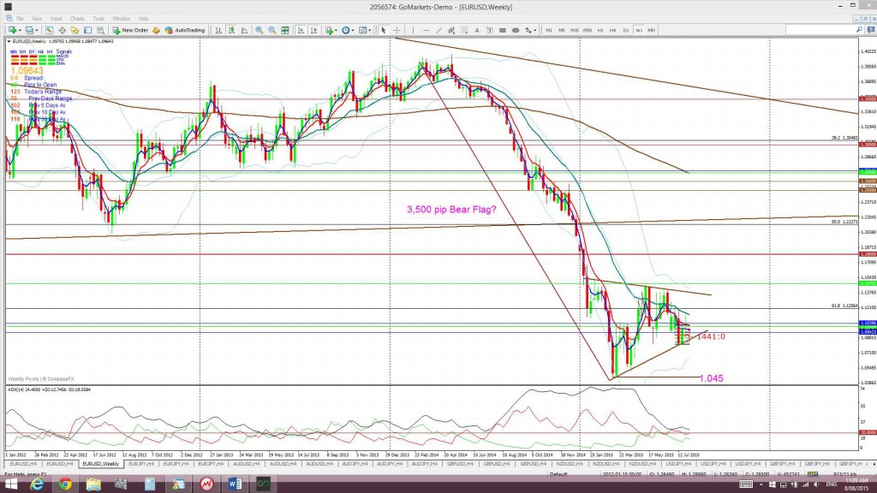This screenshot has width=877, height=493.
Task: Open the chat notification icon
Action: coord(870,30)
